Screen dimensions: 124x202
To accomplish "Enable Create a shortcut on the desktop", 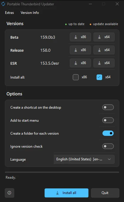I will click(x=108, y=107).
